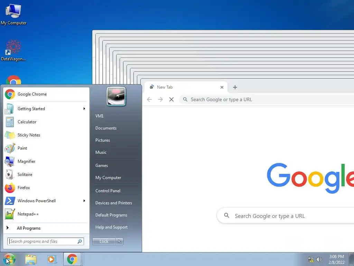Open shutdown options arrow next to Lock
Image resolution: width=354 pixels, height=266 pixels.
pyautogui.click(x=119, y=241)
